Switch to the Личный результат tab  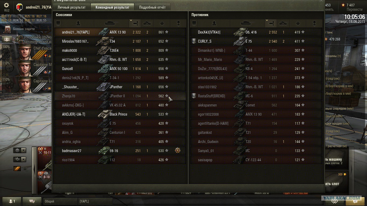[x=72, y=7]
